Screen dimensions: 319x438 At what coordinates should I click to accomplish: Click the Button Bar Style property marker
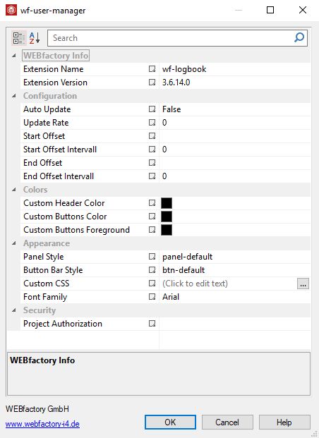coord(152,270)
